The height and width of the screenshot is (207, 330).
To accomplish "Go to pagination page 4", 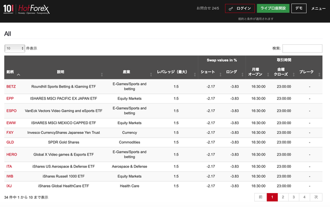I will coord(304,197).
